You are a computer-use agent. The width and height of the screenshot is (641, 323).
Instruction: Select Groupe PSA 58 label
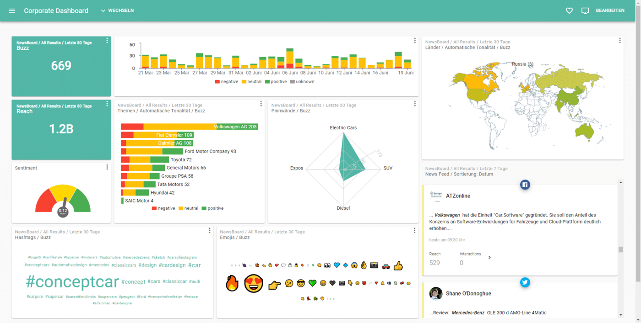(177, 176)
